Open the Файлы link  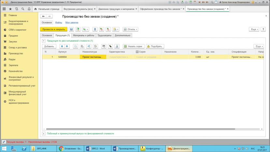(59, 23)
